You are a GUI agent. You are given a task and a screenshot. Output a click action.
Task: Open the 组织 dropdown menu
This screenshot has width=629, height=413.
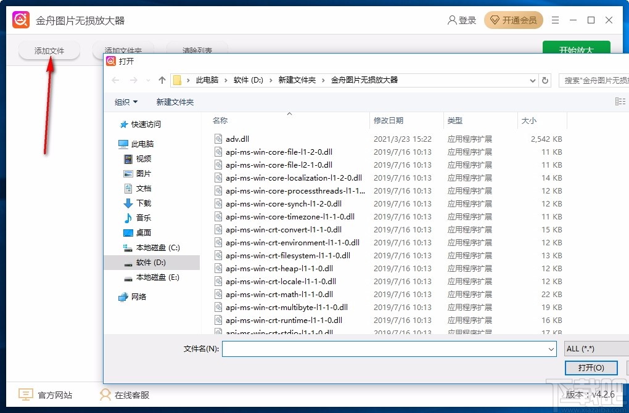(125, 102)
